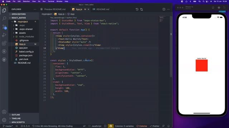The width and height of the screenshot is (229, 128).
Task: Open the Run menu
Action: click(44, 1)
